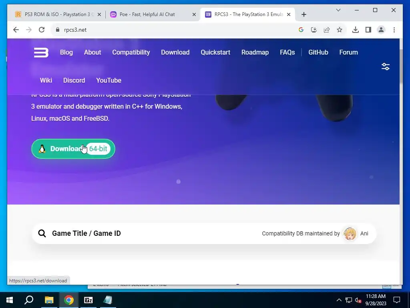The height and width of the screenshot is (308, 410).
Task: Open the Discord link
Action: coord(74,80)
